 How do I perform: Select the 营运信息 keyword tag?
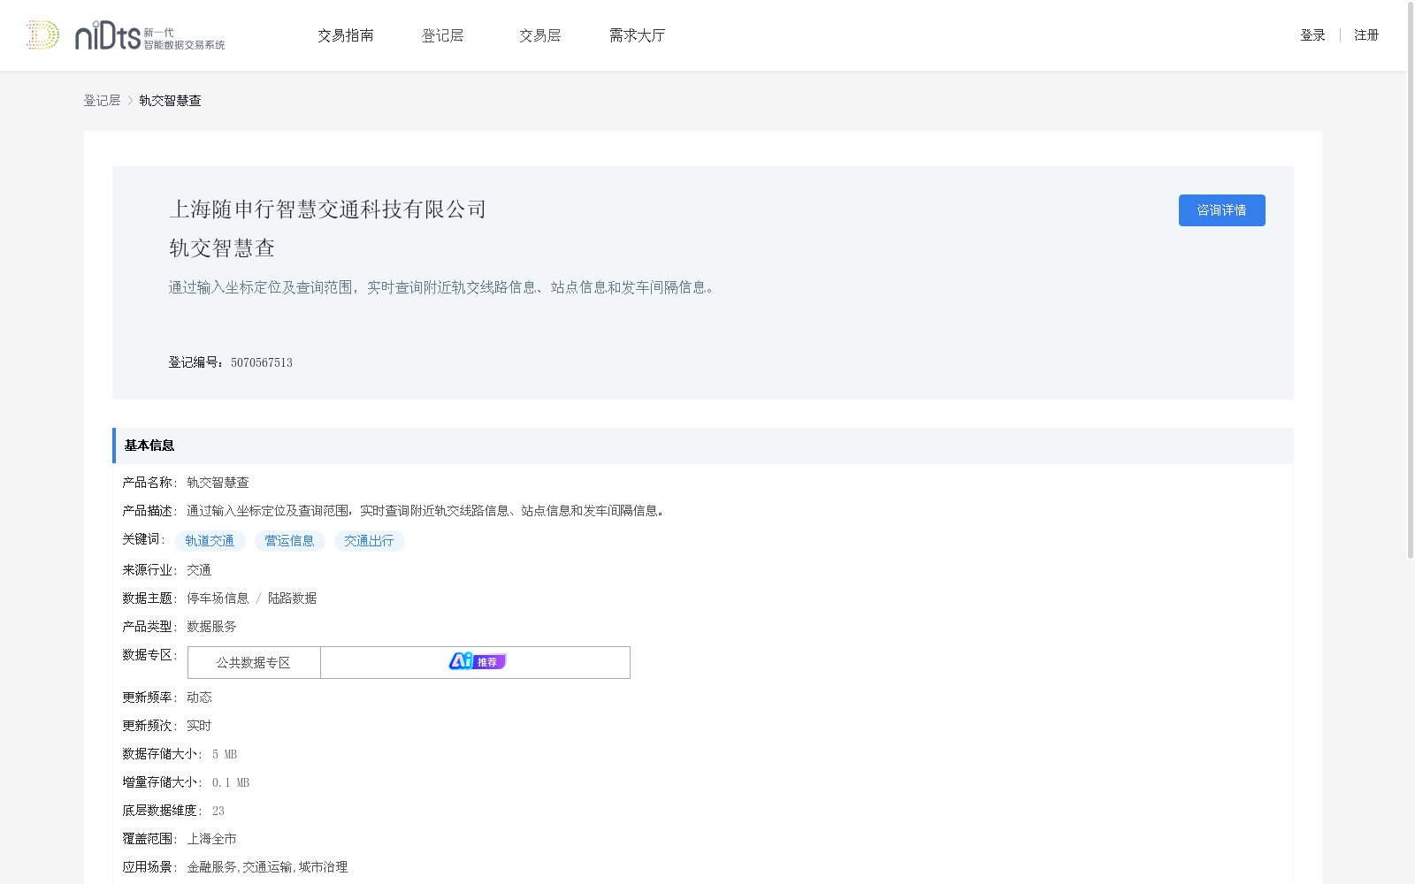click(289, 541)
